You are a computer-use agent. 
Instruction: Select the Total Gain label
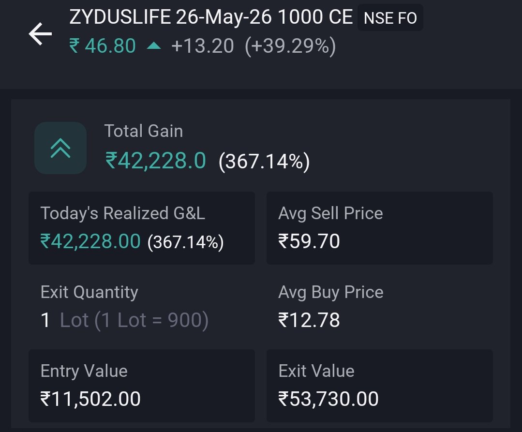click(x=144, y=131)
